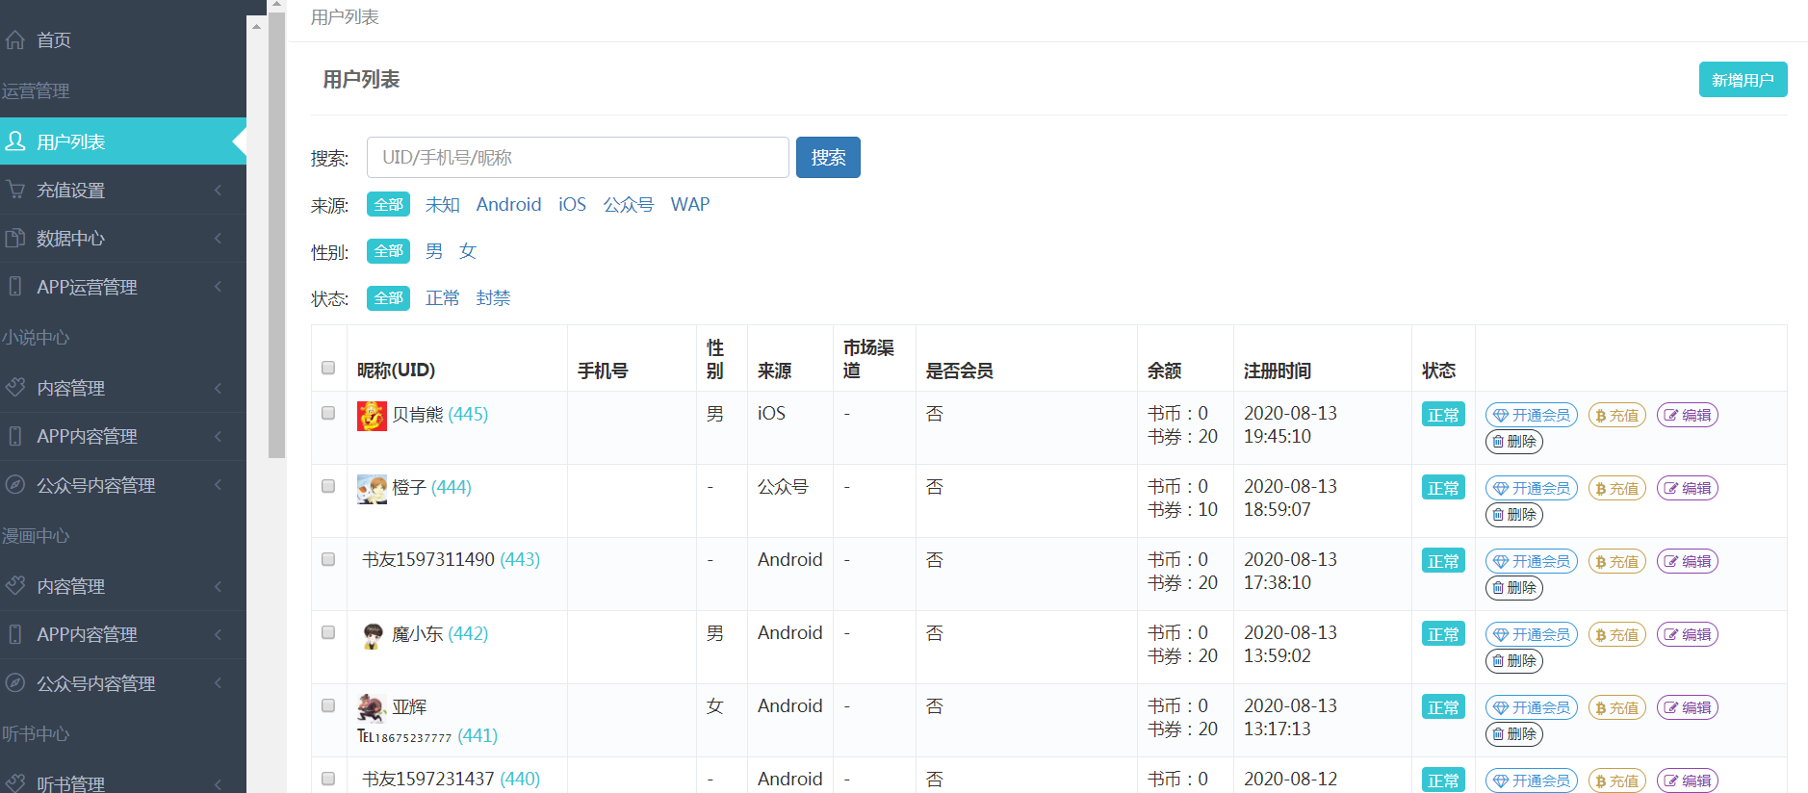Click 魔小东's avatar icon
The width and height of the screenshot is (1808, 793).
coord(372,635)
